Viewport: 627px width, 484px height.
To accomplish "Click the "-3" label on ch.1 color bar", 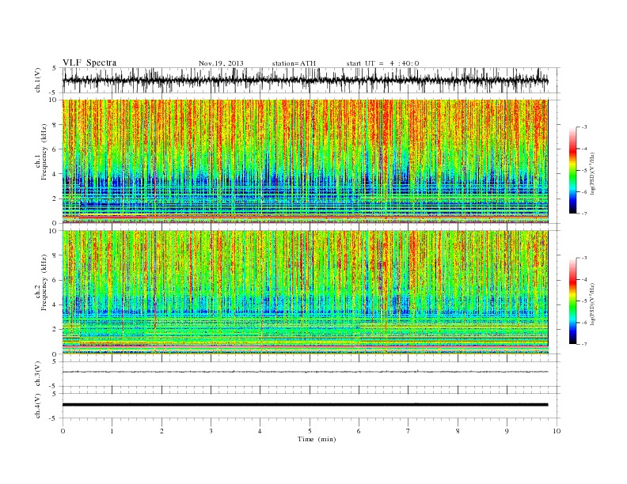I will (584, 127).
